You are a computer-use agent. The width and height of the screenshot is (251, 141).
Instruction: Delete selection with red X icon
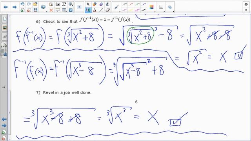click(x=51, y=10)
